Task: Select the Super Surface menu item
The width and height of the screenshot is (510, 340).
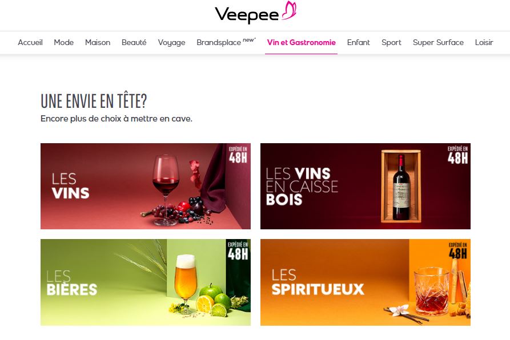Action: point(438,43)
